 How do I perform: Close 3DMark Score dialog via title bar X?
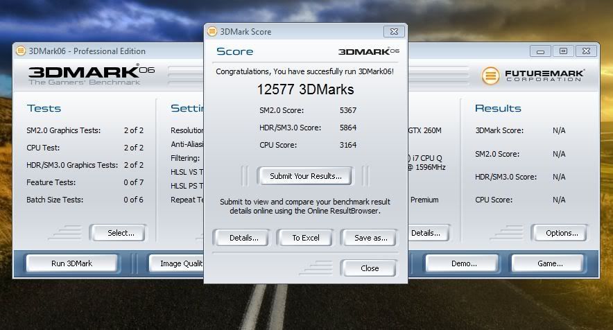[394, 32]
